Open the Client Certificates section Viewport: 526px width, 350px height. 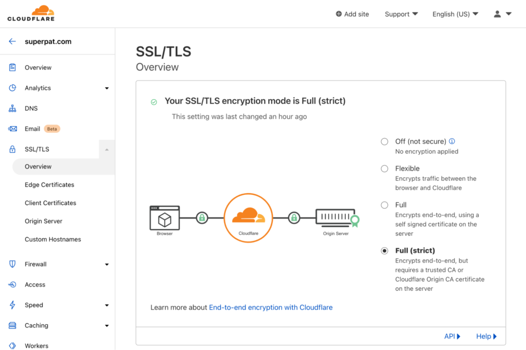pyautogui.click(x=50, y=202)
